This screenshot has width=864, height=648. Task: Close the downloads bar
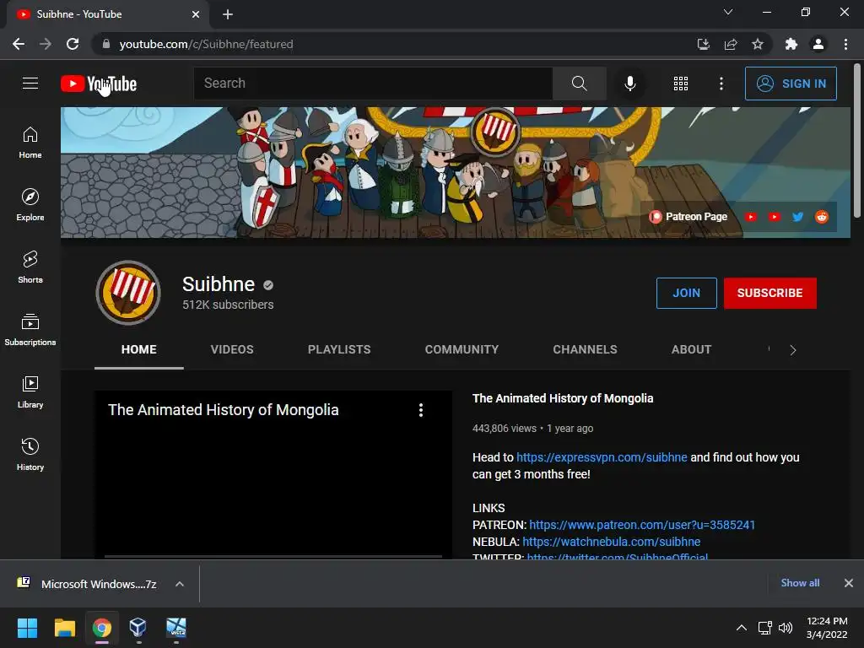click(x=849, y=583)
